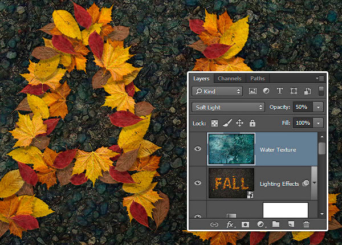Click the Opacity 50% value field
342x245 pixels.
(303, 107)
